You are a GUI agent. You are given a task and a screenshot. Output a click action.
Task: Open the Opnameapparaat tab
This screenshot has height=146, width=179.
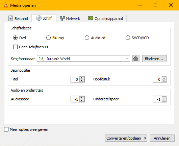pyautogui.click(x=105, y=18)
